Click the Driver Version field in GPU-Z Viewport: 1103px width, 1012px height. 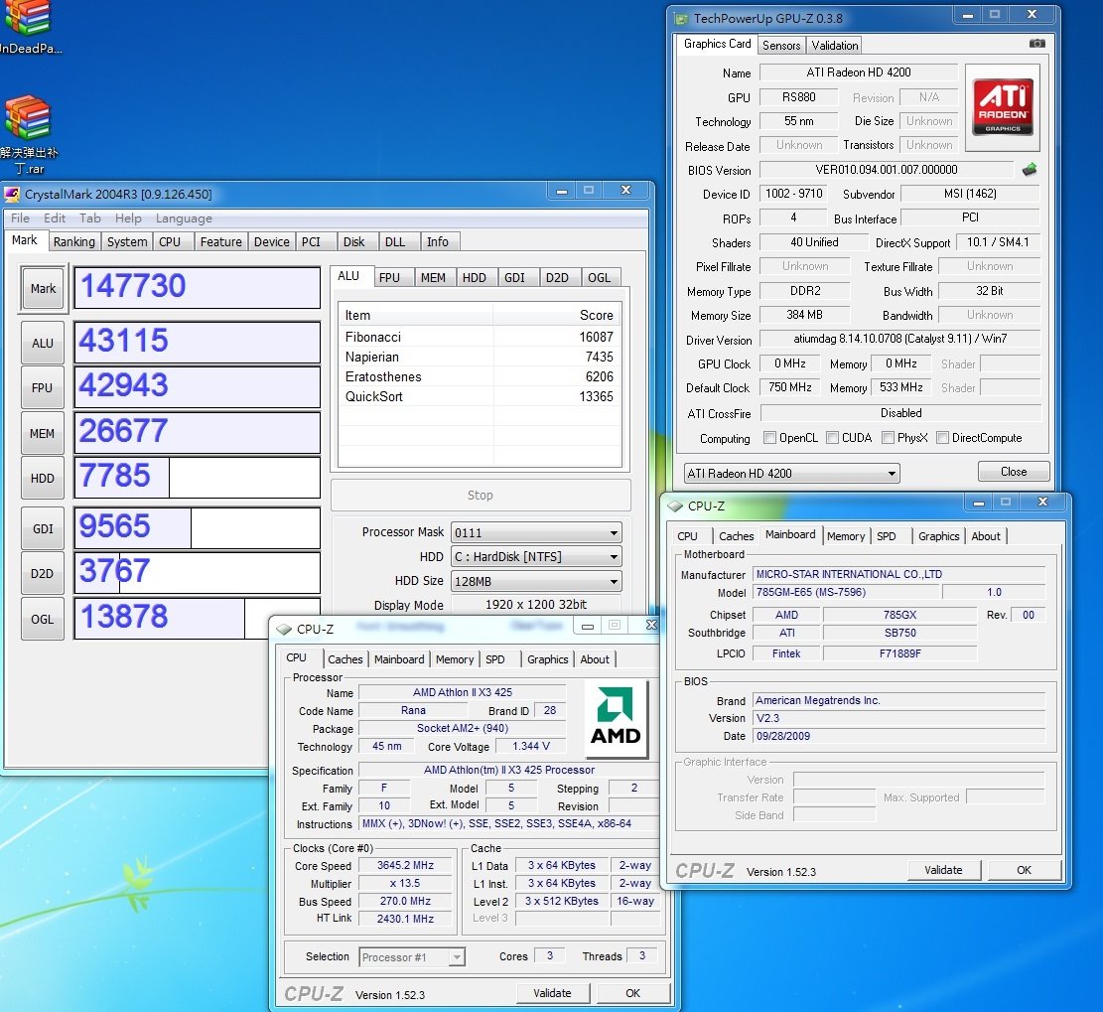(899, 339)
